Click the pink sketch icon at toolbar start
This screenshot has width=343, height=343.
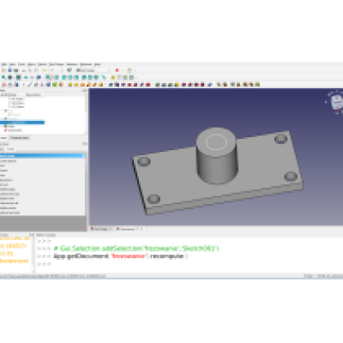click(x=4, y=85)
